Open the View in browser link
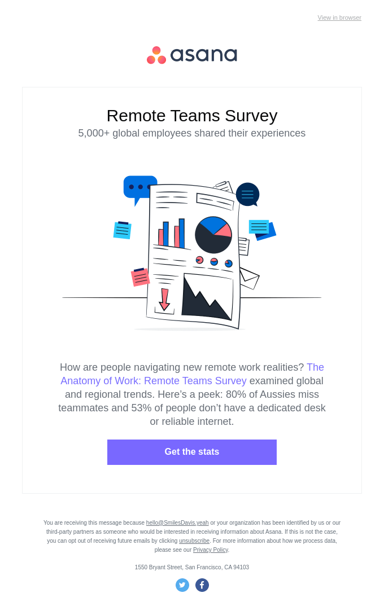The height and width of the screenshot is (615, 384). [x=339, y=17]
